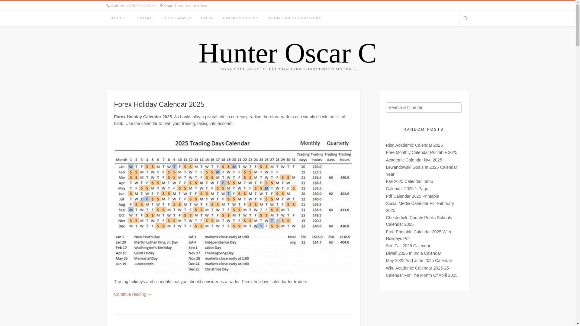Open Free Monthly Calendar Printable 2025

click(421, 152)
